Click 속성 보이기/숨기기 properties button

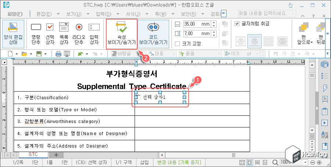pyautogui.click(x=122, y=34)
